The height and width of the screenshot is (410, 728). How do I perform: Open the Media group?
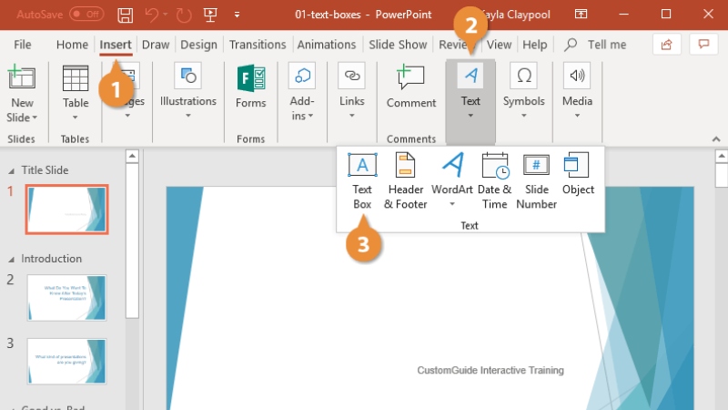point(577,90)
